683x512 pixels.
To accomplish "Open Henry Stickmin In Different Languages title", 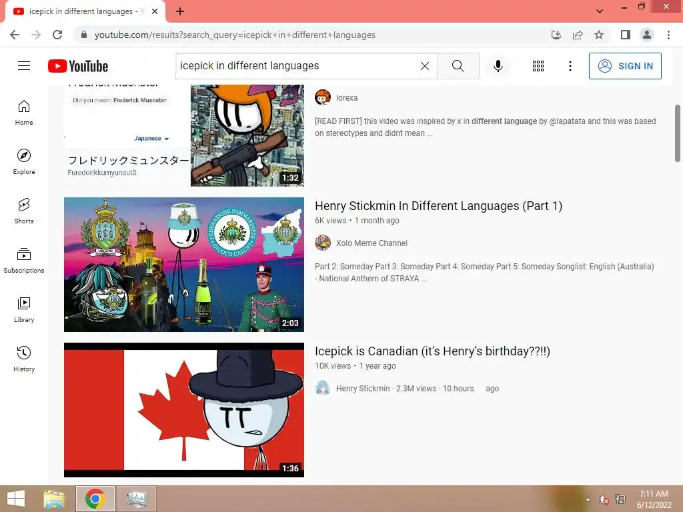I will point(439,205).
